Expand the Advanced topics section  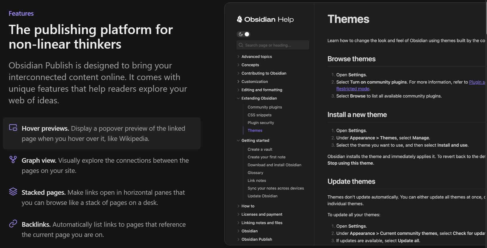(x=256, y=57)
